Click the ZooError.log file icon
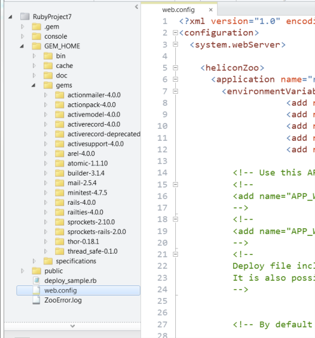The width and height of the screenshot is (315, 338). [36, 300]
